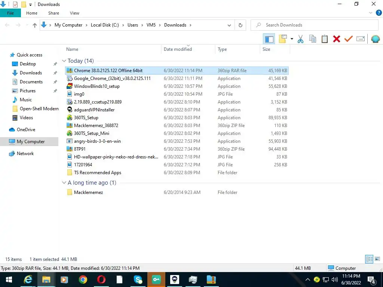Image resolution: width=383 pixels, height=287 pixels.
Task: Open Videos in the sidebar
Action: pyautogui.click(x=26, y=118)
